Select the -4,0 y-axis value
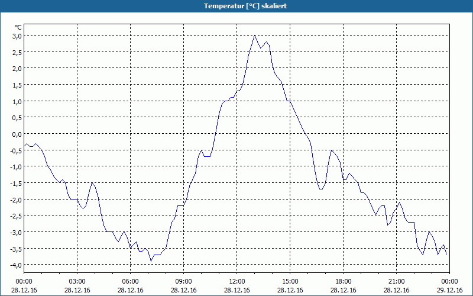The width and height of the screenshot is (473, 296). (x=16, y=265)
